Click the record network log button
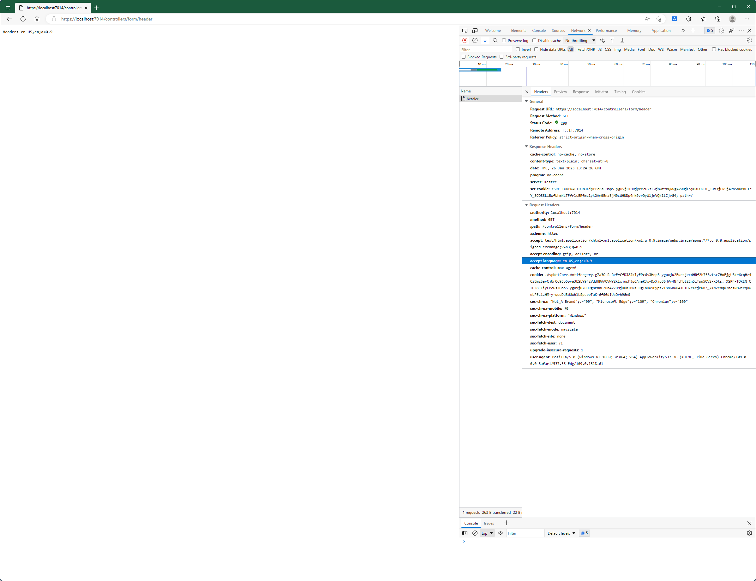This screenshot has height=581, width=756. 465,40
